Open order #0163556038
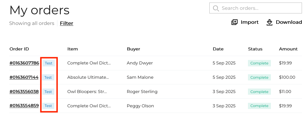The height and width of the screenshot is (116, 307). (x=24, y=92)
